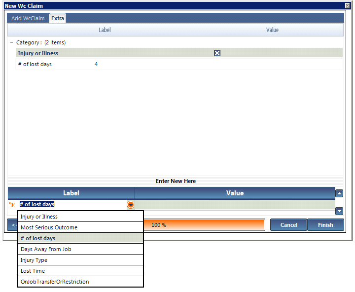Sort by the upper Label column header
The width and height of the screenshot is (355, 292).
(x=105, y=30)
